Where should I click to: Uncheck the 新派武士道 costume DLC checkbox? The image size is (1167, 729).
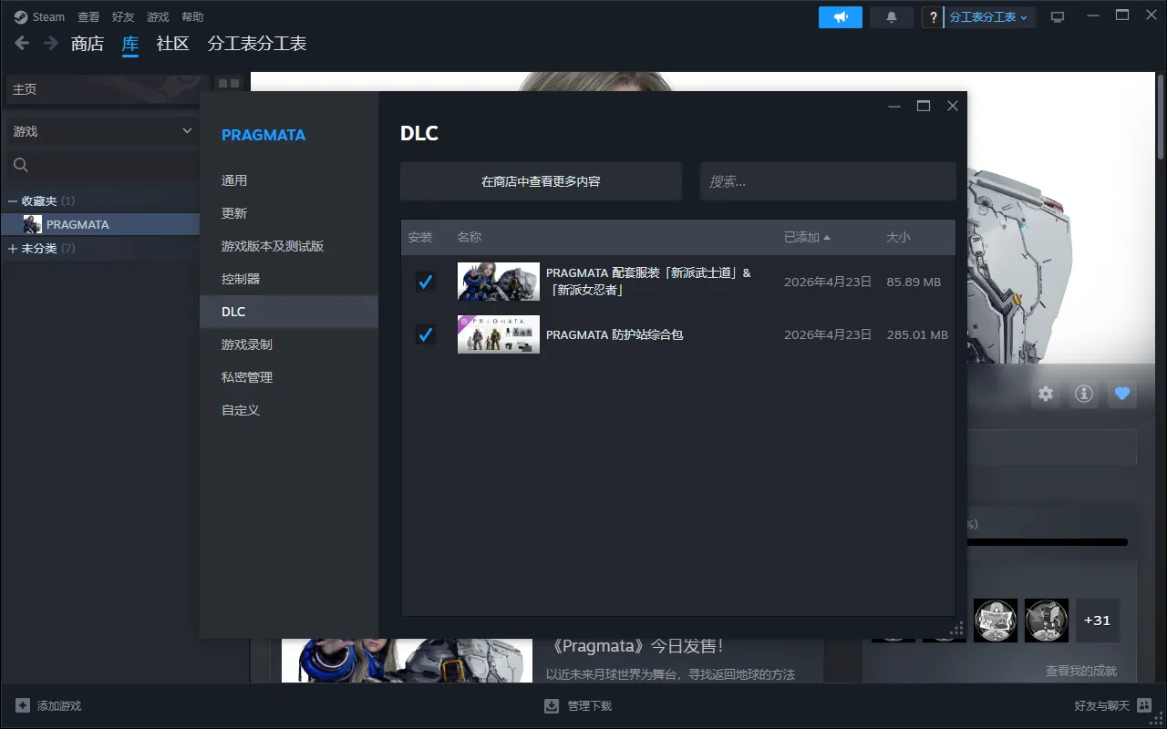tap(425, 282)
